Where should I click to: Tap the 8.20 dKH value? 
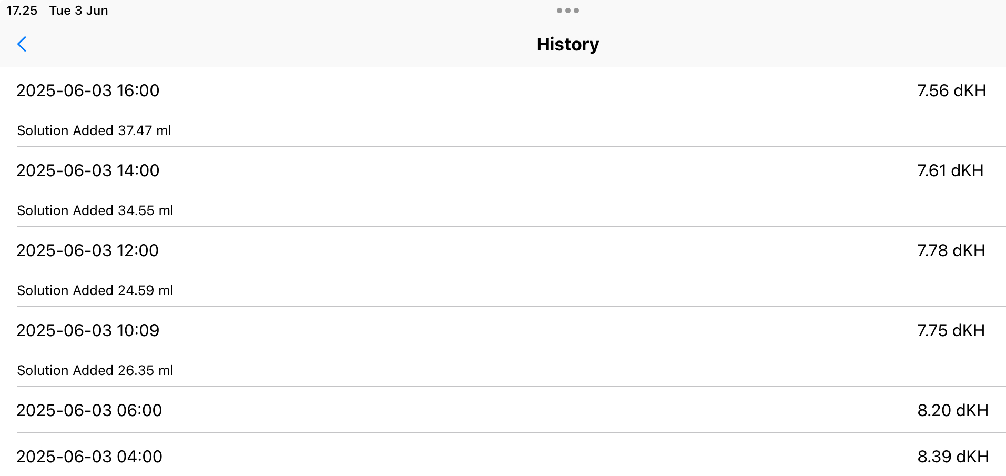coord(953,410)
